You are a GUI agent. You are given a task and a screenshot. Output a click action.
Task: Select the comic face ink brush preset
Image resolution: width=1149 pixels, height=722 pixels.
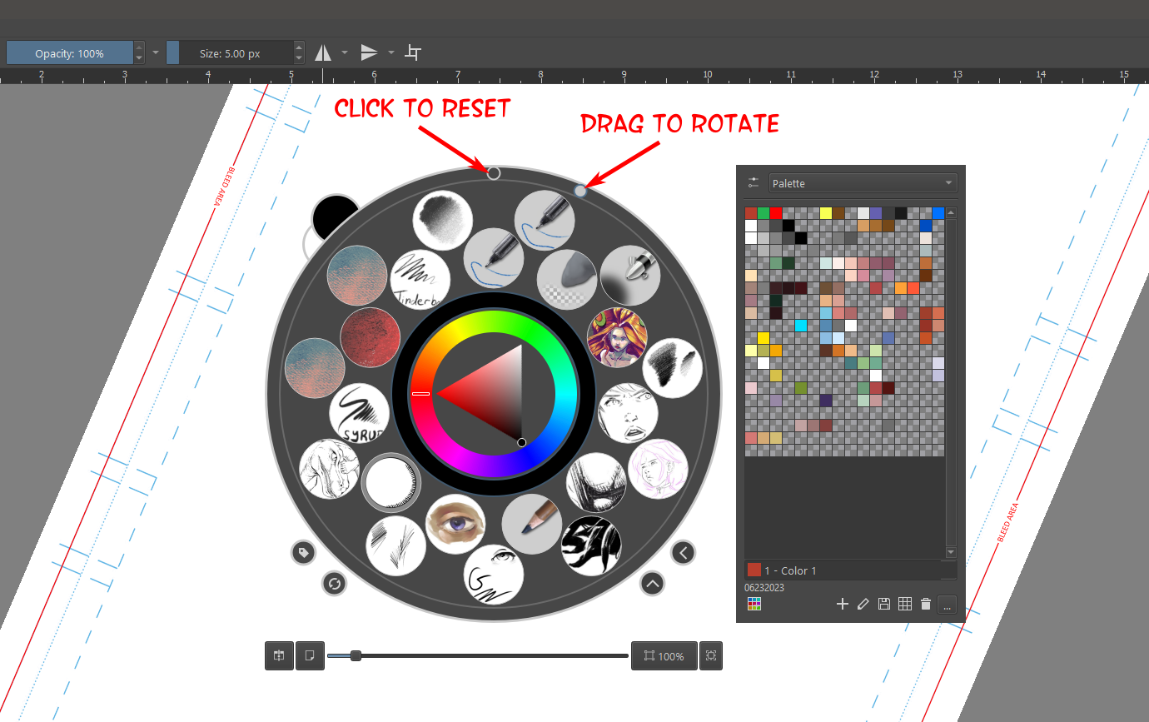point(629,413)
